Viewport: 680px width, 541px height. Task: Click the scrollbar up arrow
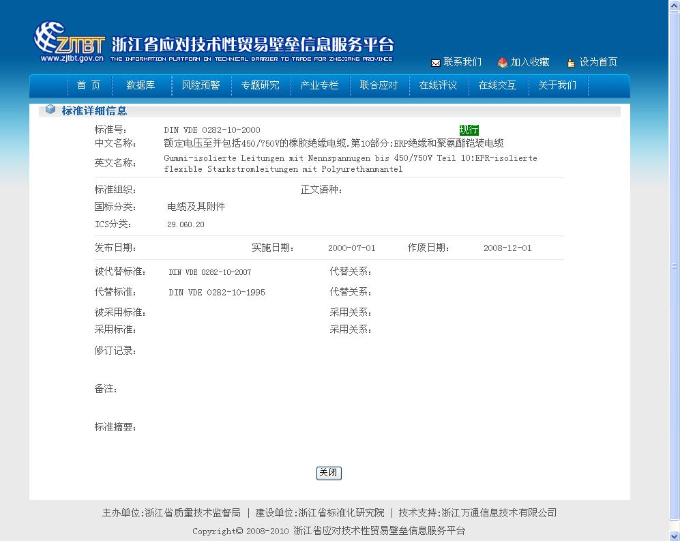point(675,5)
